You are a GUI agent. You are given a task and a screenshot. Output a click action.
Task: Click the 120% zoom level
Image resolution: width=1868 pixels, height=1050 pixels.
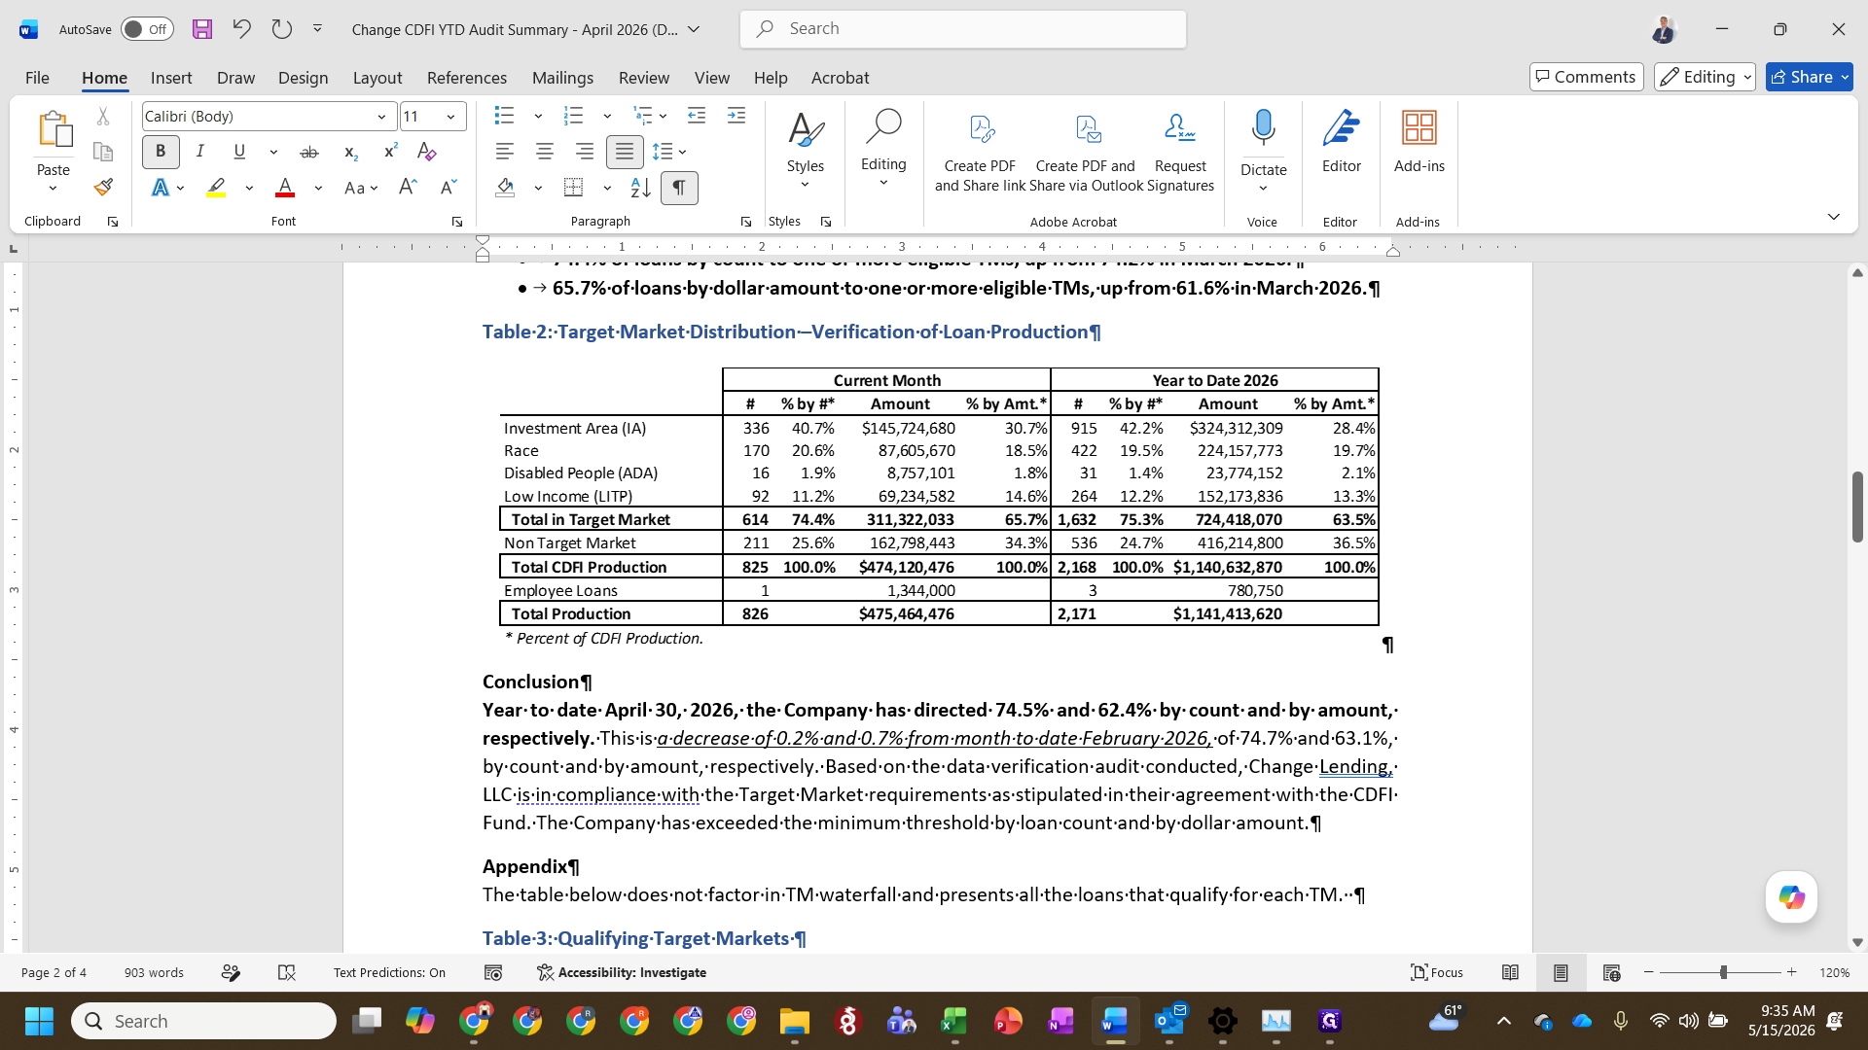point(1834,972)
